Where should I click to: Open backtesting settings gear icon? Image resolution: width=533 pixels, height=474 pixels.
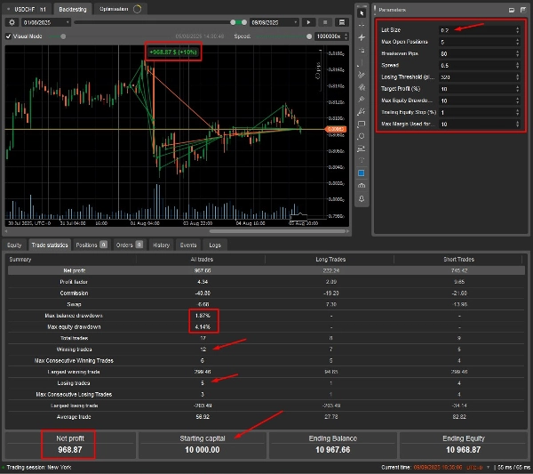12,22
